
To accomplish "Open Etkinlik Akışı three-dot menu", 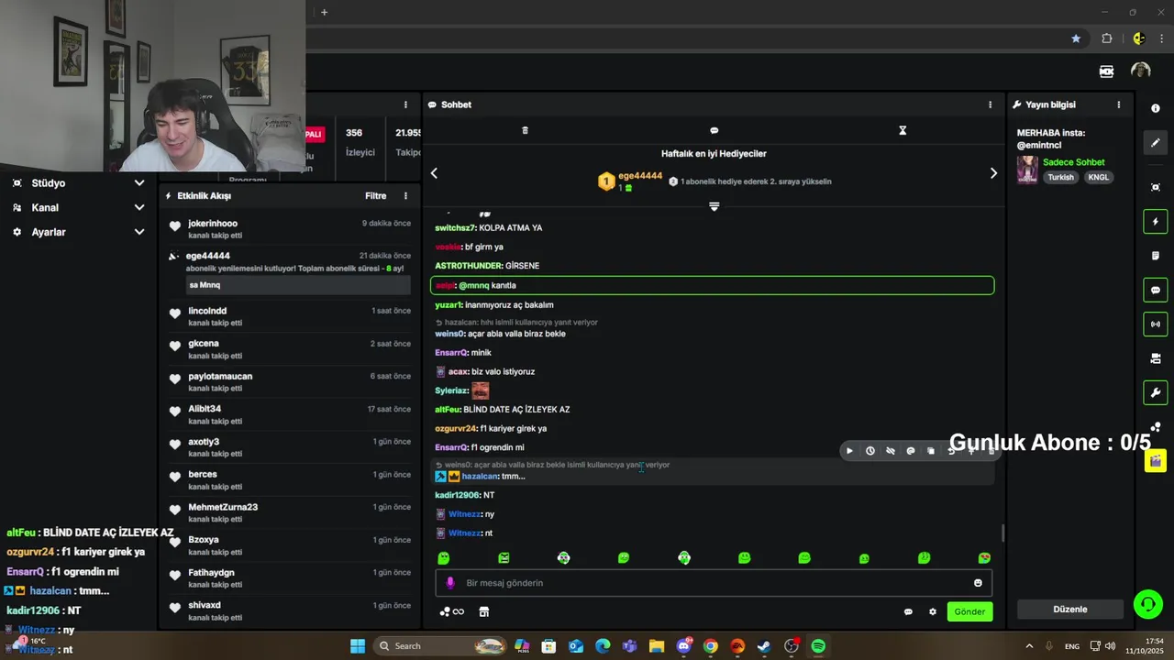I will point(405,195).
